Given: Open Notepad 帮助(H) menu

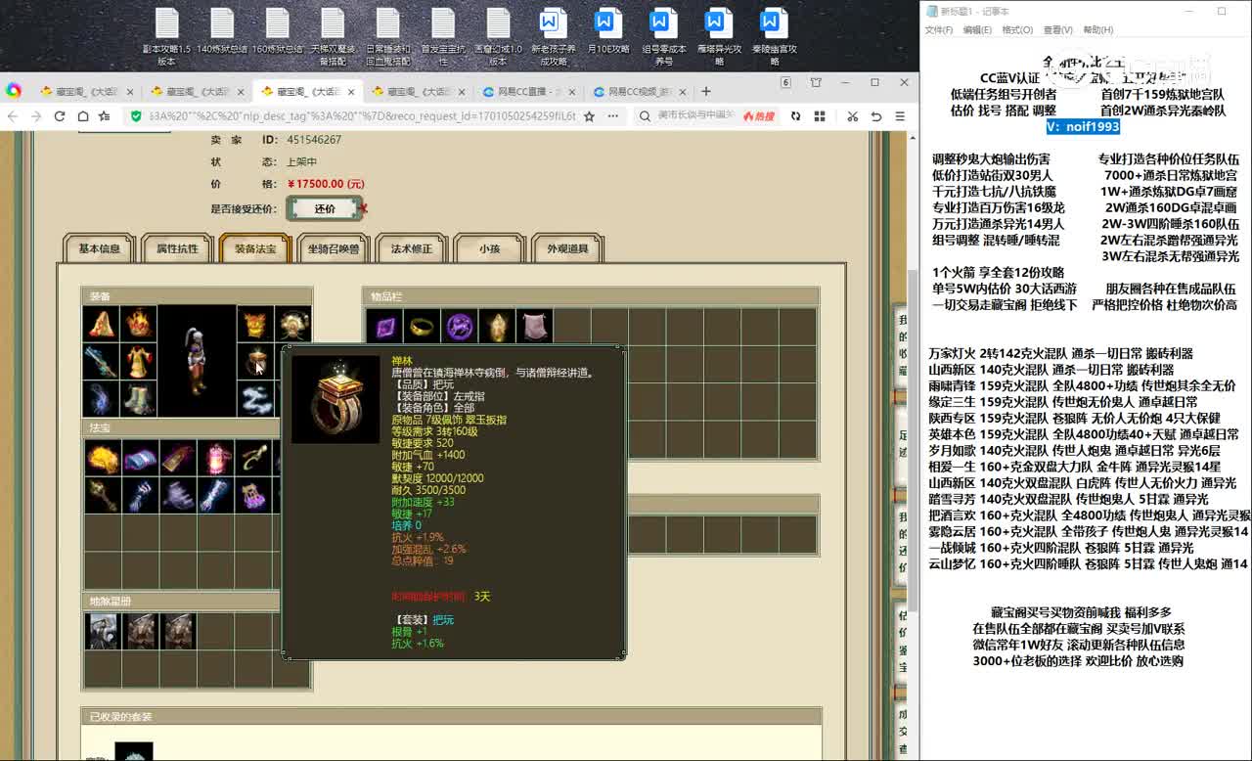Looking at the screenshot, I should point(1097,30).
